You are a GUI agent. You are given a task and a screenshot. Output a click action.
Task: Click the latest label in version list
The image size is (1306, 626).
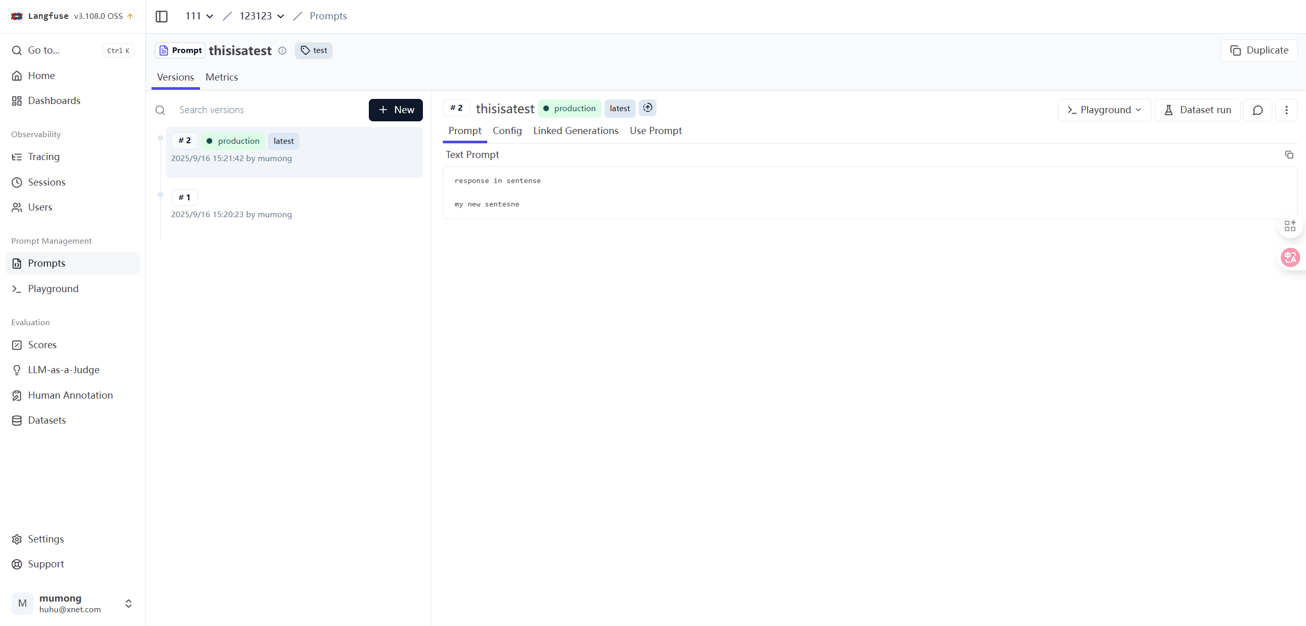pyautogui.click(x=284, y=141)
